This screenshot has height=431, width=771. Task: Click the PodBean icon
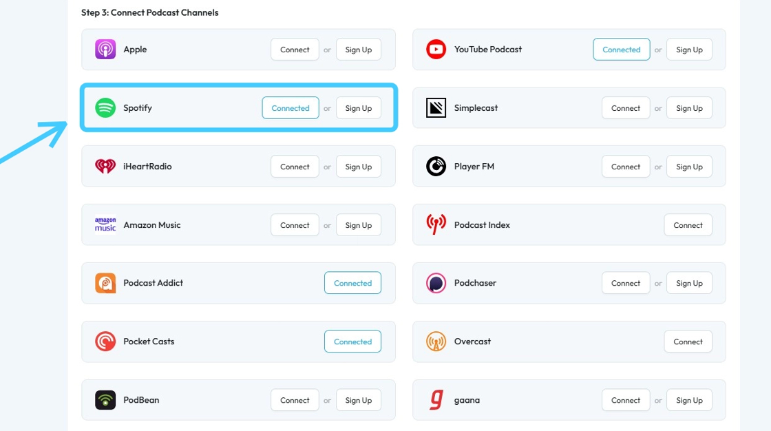[105, 400]
